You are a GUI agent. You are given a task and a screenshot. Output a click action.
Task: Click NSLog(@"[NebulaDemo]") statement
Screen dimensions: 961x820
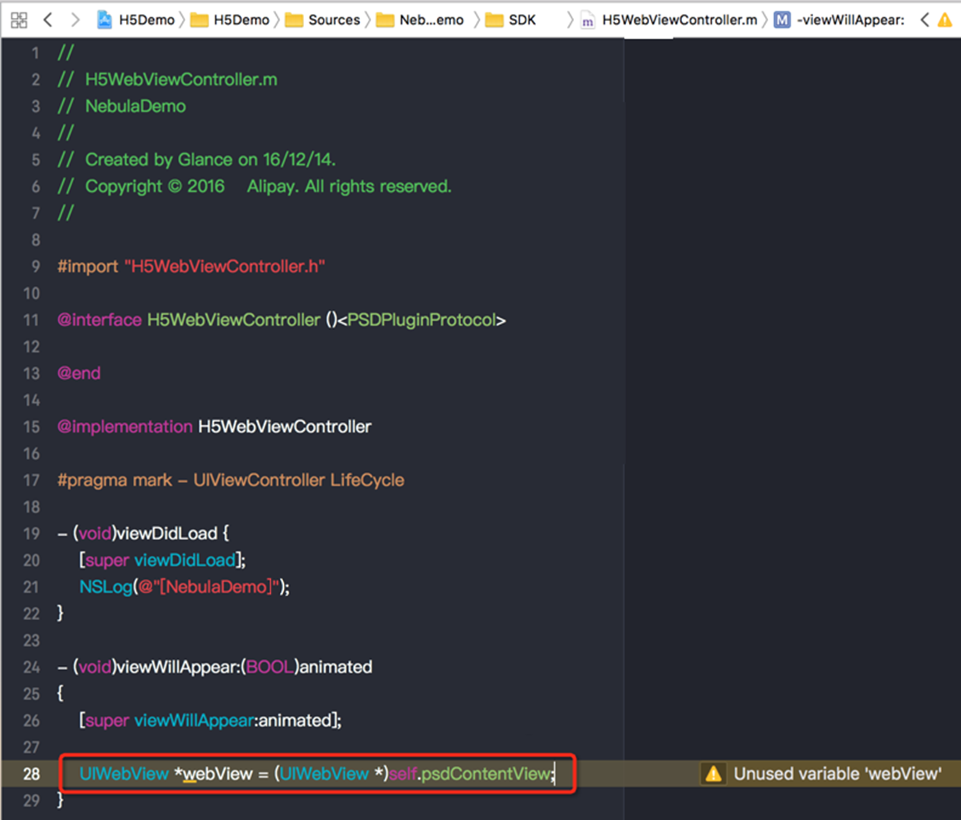184,587
